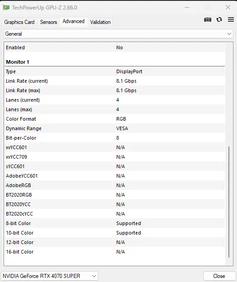Click the Close button
The height and width of the screenshot is (282, 237).
point(219,276)
